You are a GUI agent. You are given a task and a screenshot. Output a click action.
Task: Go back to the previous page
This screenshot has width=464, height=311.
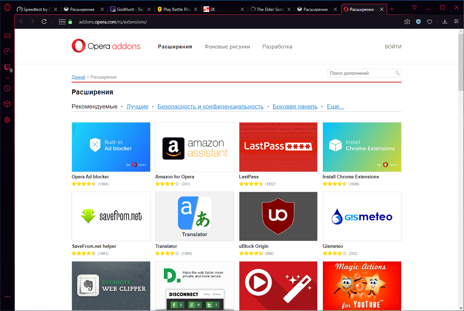click(x=21, y=22)
